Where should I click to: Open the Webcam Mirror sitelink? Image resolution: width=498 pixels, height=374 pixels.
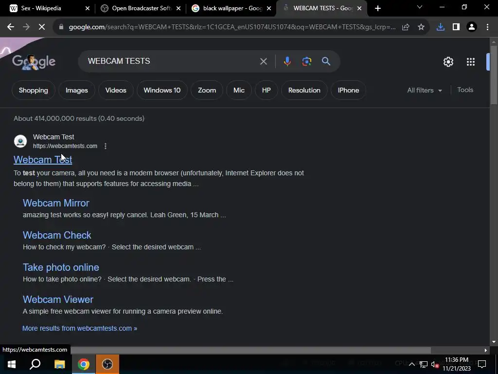(56, 203)
